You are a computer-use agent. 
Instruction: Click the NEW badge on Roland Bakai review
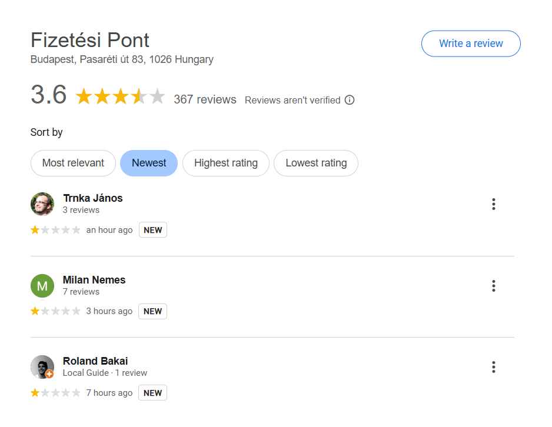pyautogui.click(x=152, y=393)
